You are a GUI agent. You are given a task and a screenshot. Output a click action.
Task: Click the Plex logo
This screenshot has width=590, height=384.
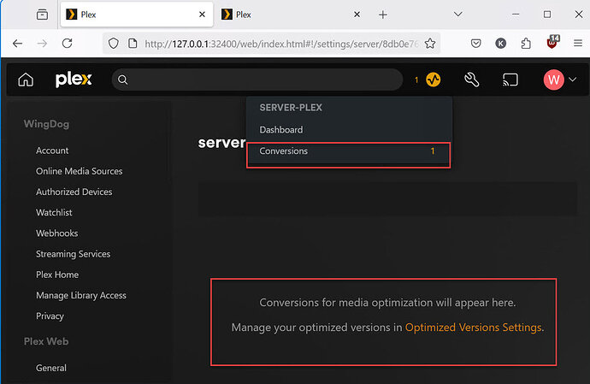click(74, 79)
